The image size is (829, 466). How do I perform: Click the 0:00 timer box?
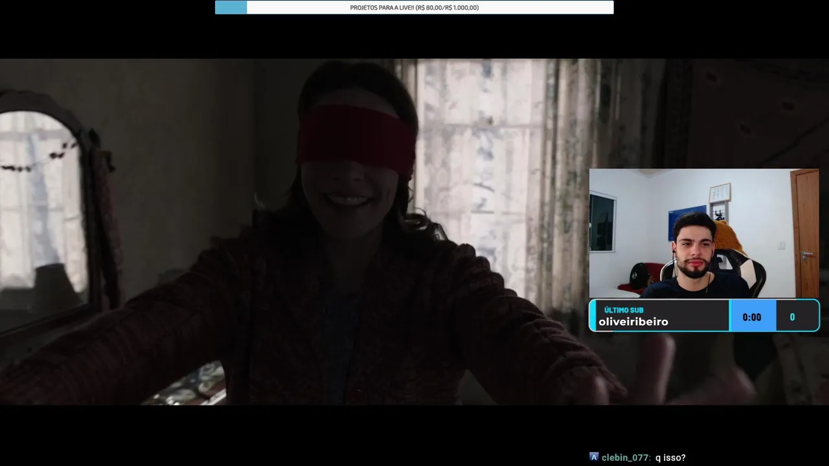point(752,317)
